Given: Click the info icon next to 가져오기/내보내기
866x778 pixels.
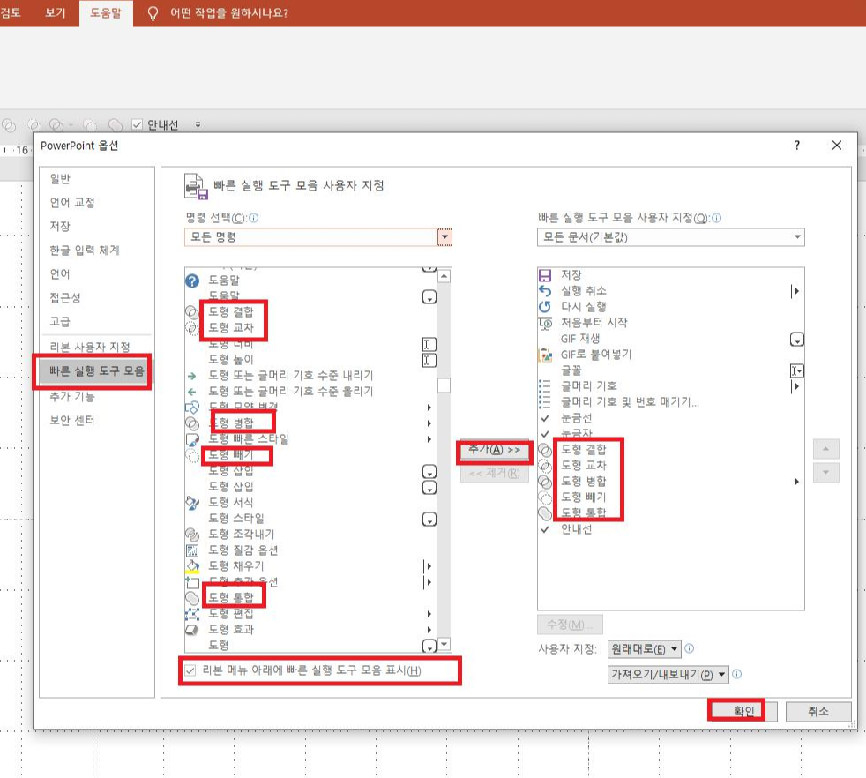Looking at the screenshot, I should click(x=736, y=674).
